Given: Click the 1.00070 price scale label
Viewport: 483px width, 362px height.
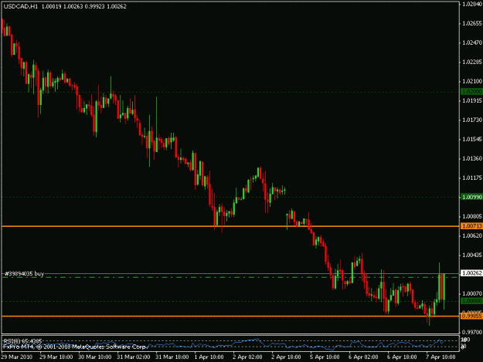Looking at the screenshot, I should tap(472, 294).
